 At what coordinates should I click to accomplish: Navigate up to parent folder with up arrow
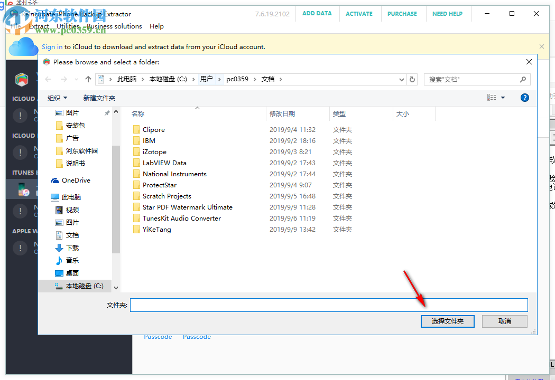(88, 79)
